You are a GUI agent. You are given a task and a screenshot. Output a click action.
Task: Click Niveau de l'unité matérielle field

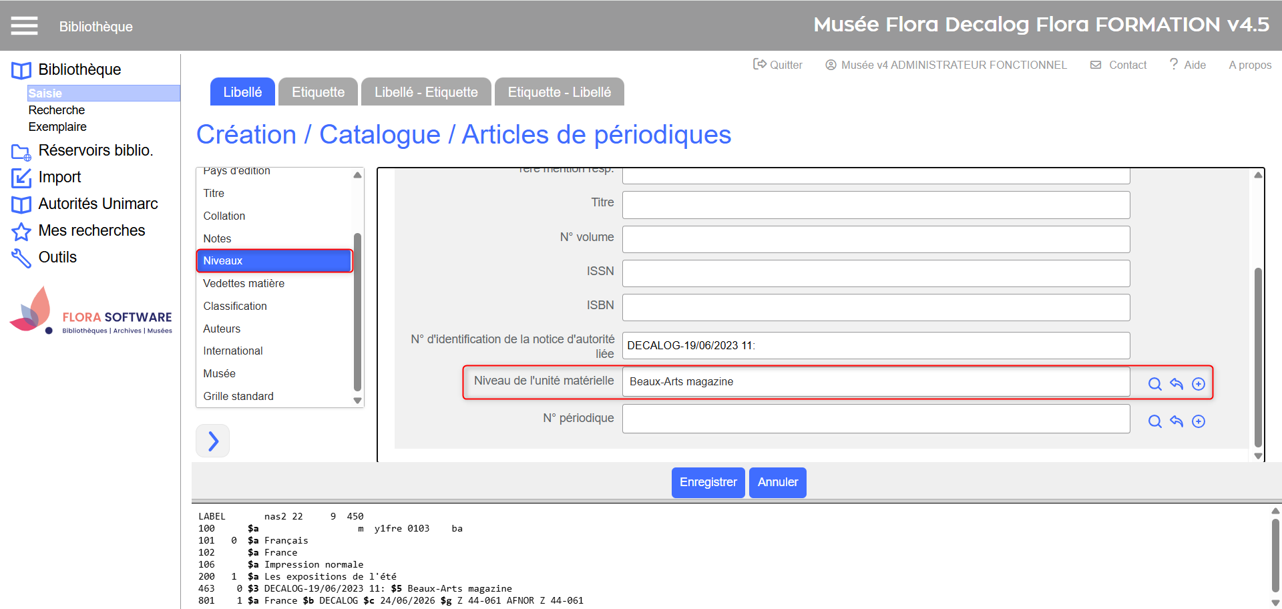coord(876,381)
